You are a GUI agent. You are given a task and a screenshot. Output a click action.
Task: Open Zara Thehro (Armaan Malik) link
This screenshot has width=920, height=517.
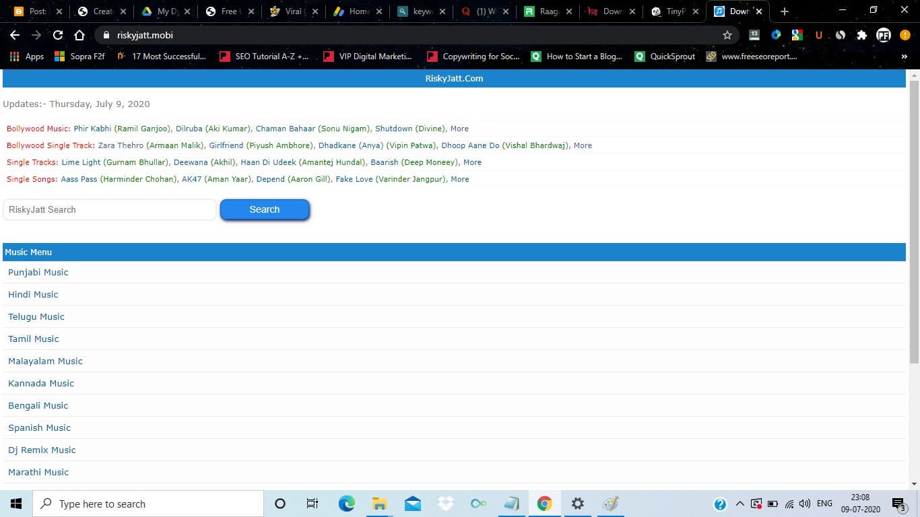click(x=152, y=145)
